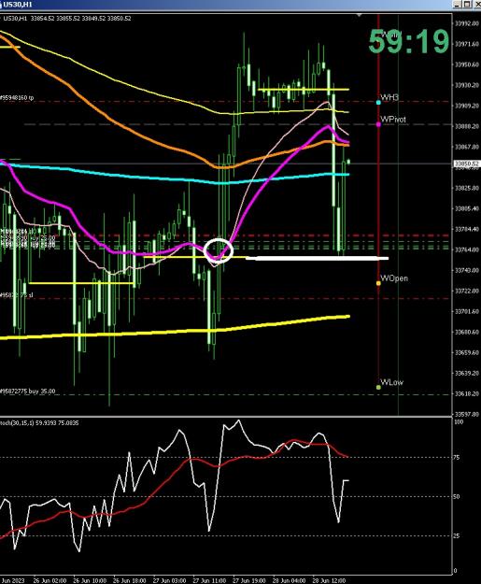Click the 59:19 candle countdown timer
The height and width of the screenshot is (584, 481).
pyautogui.click(x=409, y=41)
